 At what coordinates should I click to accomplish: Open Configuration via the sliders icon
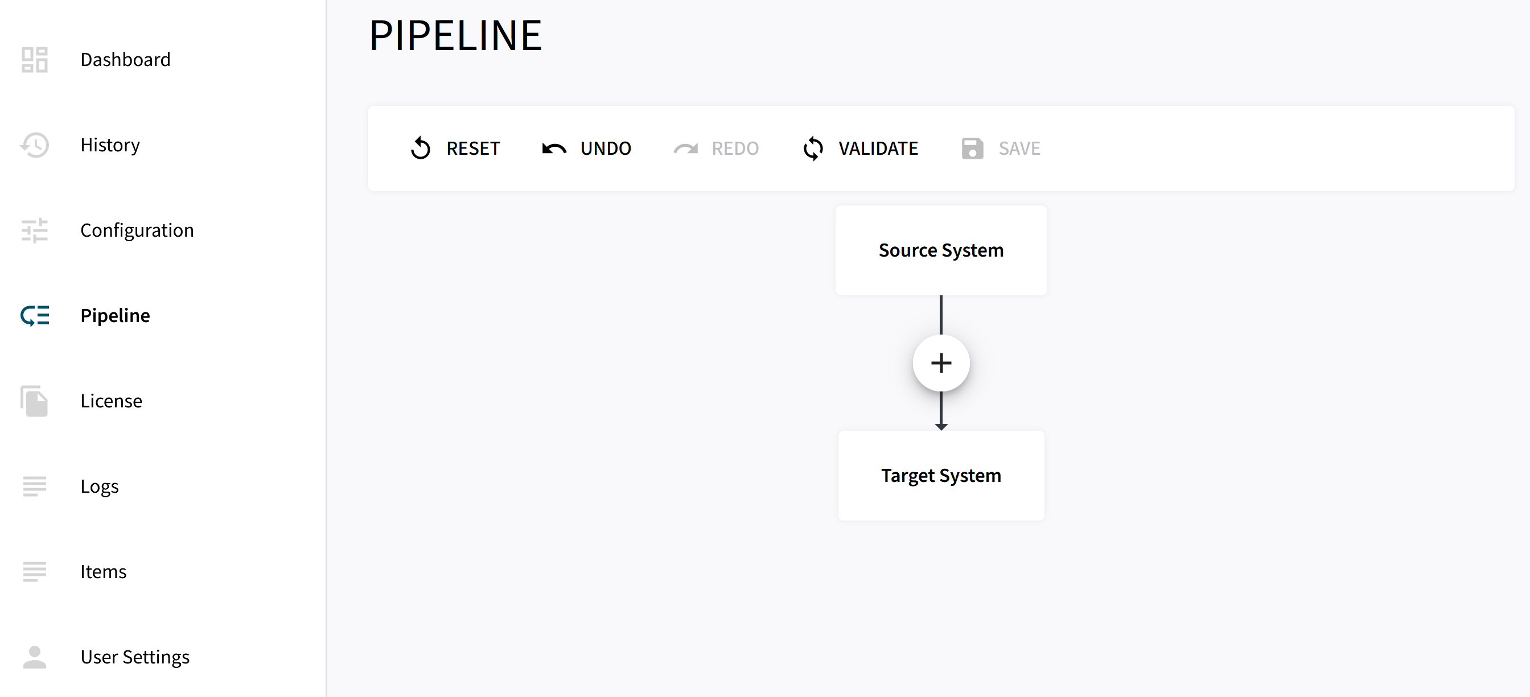pos(35,230)
